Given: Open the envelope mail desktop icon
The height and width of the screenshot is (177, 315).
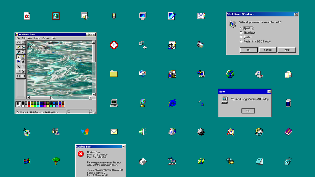Looking at the screenshot, I should (114, 132).
